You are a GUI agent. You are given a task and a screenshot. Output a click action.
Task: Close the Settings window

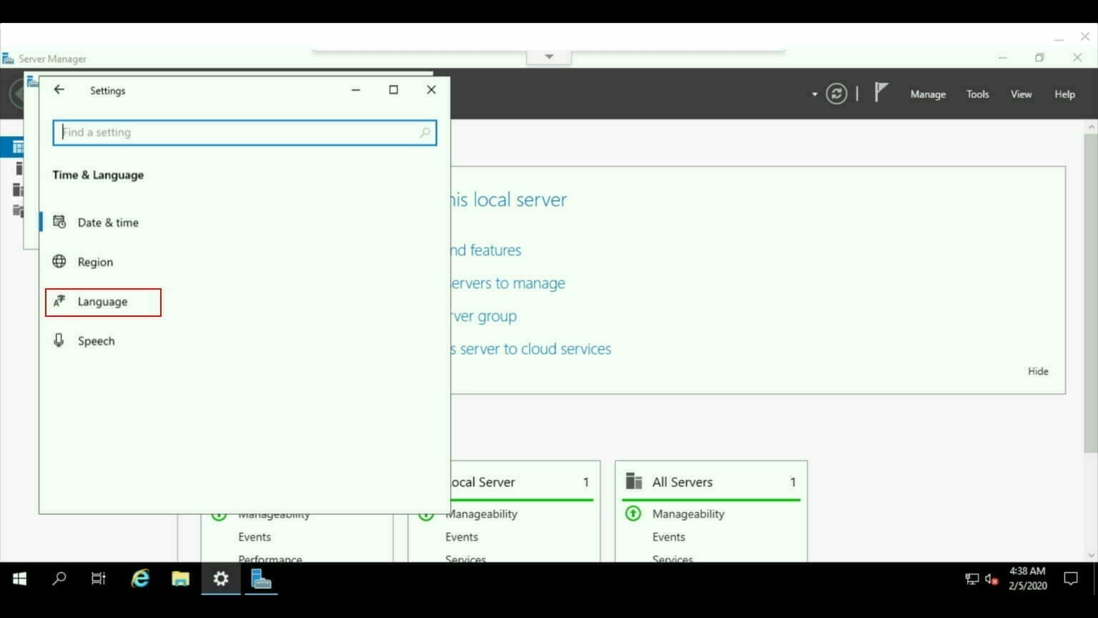click(x=431, y=89)
